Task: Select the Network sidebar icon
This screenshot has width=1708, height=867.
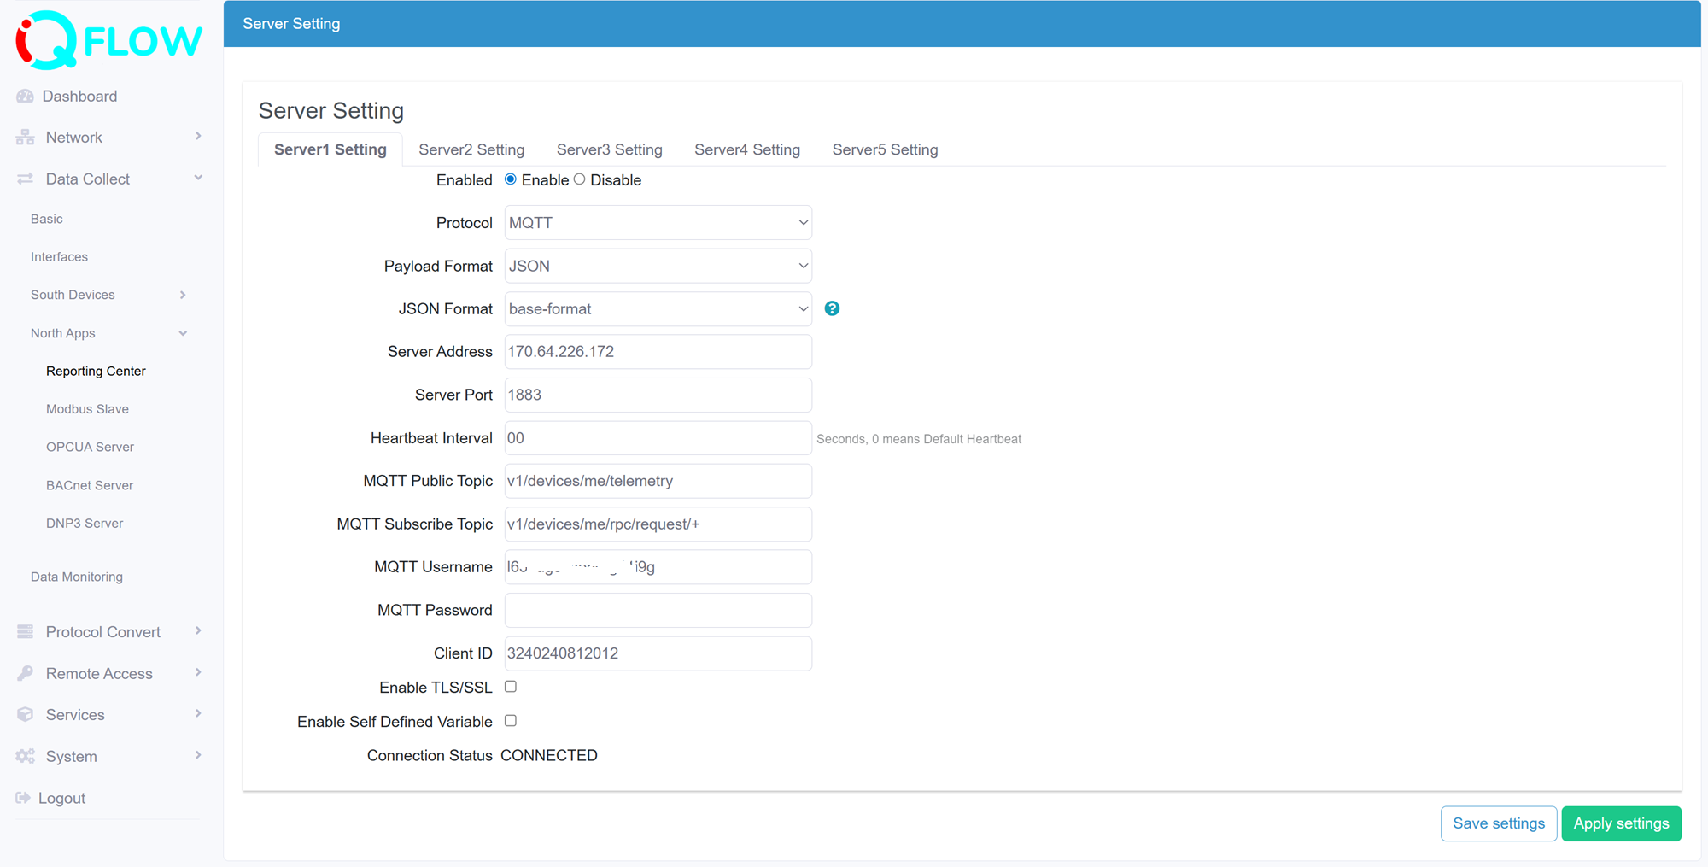Action: pyautogui.click(x=25, y=137)
